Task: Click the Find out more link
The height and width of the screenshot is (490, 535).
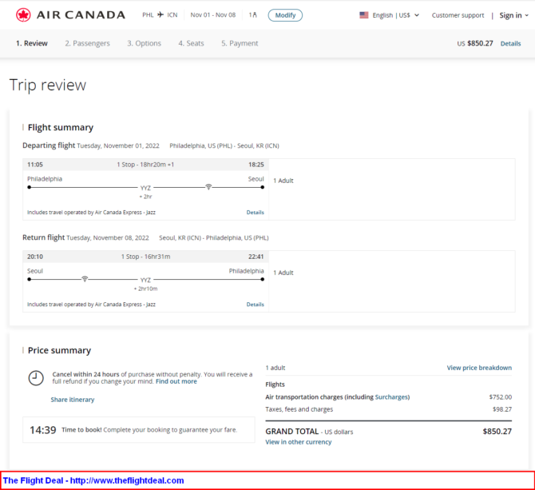Action: 176,381
